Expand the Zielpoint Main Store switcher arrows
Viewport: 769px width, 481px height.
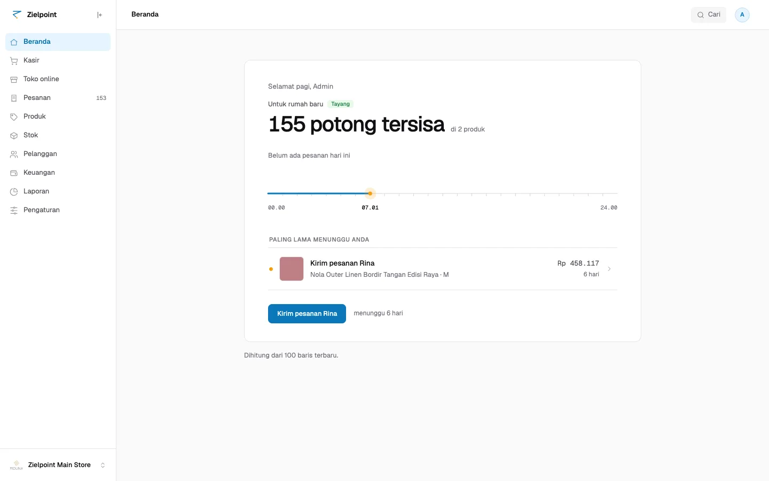(x=103, y=465)
